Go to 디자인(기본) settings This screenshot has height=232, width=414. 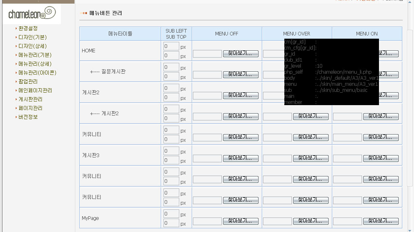coord(32,37)
